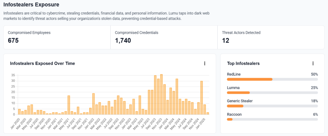
Task: Open the Threat Actors Detected card
Action: (x=271, y=37)
